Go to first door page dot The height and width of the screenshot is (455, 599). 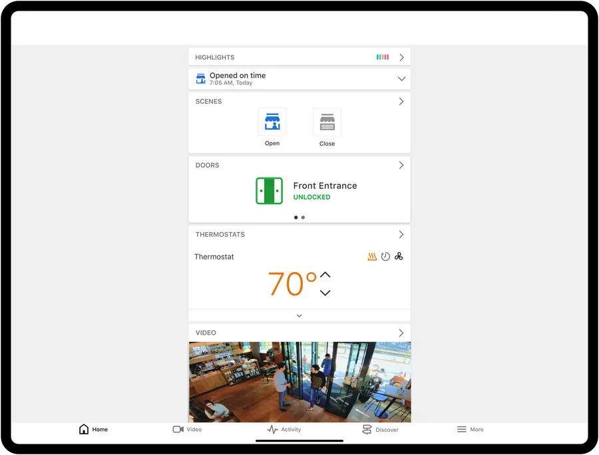click(x=296, y=218)
